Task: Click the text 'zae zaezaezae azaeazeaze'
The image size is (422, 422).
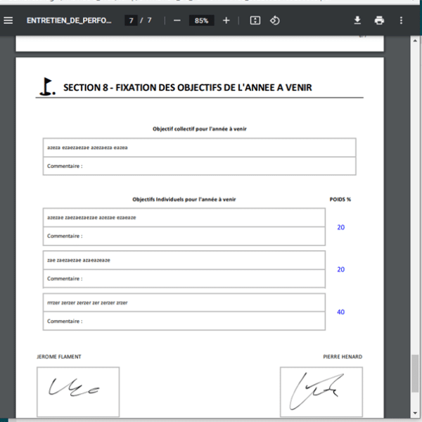Action: [x=79, y=260]
